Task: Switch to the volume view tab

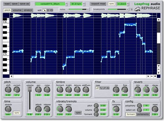Action: coord(17,10)
